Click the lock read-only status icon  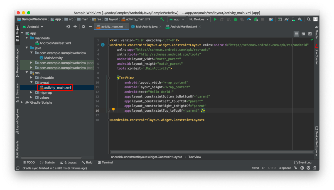296,168
